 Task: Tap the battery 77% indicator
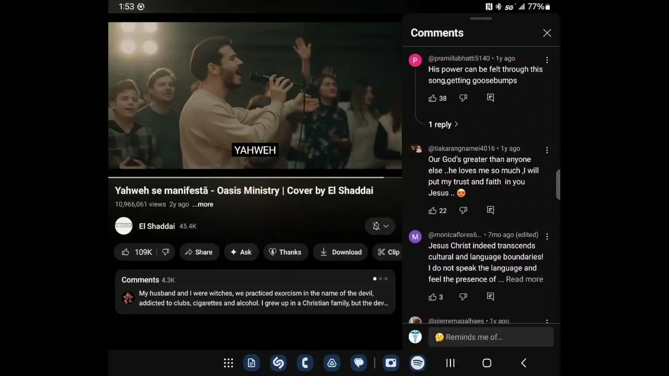tap(538, 7)
